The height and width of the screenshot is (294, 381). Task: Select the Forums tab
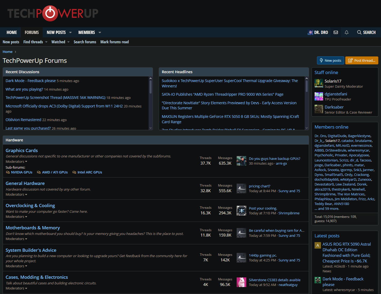32,32
